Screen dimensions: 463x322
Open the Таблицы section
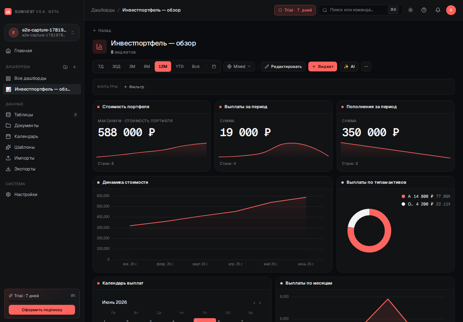pyautogui.click(x=42, y=115)
